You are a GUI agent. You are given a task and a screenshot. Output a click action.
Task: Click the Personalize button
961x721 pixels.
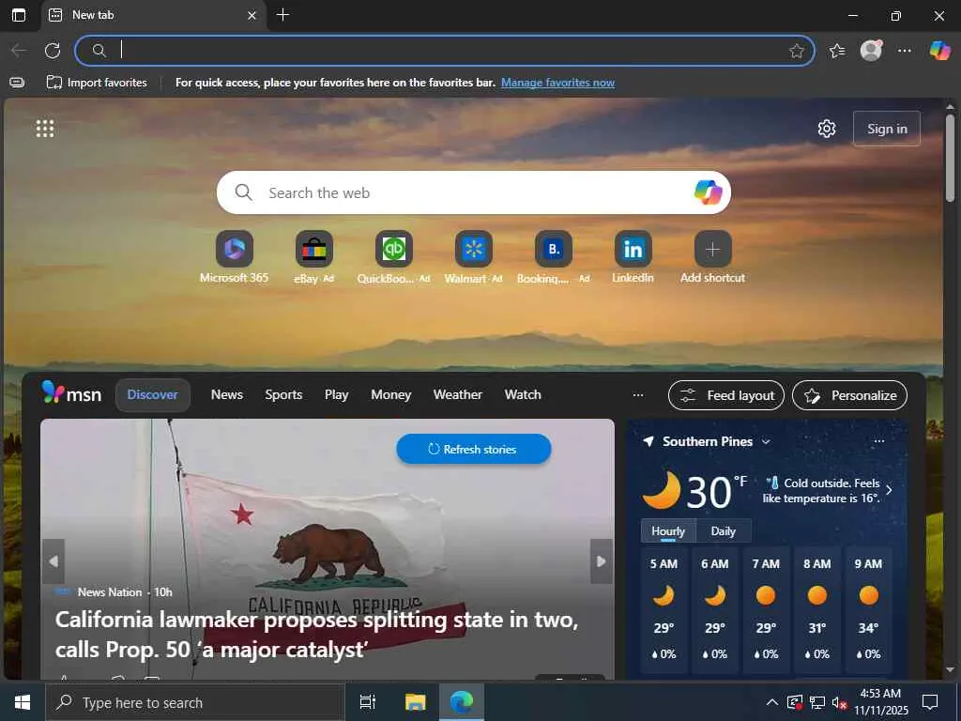(x=849, y=395)
